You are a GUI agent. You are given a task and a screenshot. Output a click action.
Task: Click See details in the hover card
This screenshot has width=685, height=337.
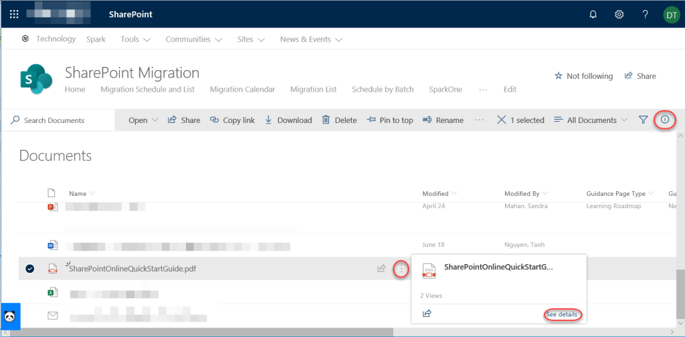coord(561,314)
